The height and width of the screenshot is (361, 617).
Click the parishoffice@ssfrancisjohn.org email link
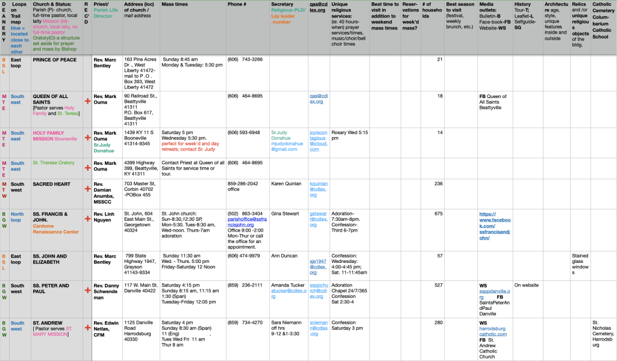(x=246, y=222)
